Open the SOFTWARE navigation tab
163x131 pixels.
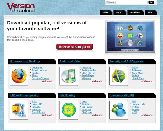pyautogui.click(x=135, y=12)
